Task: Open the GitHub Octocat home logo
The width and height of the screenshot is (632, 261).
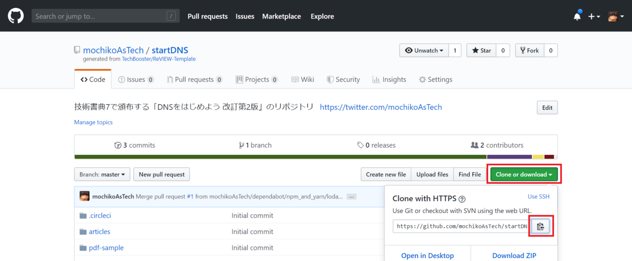Action: [16, 16]
